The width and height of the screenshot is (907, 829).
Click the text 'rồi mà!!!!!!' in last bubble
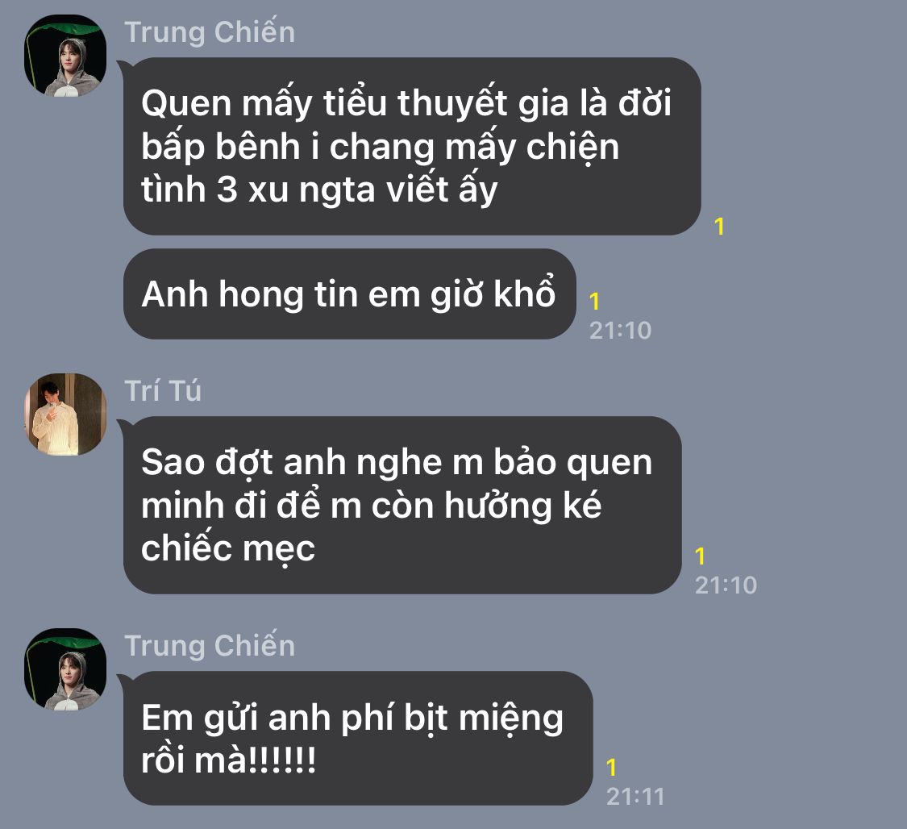228,760
